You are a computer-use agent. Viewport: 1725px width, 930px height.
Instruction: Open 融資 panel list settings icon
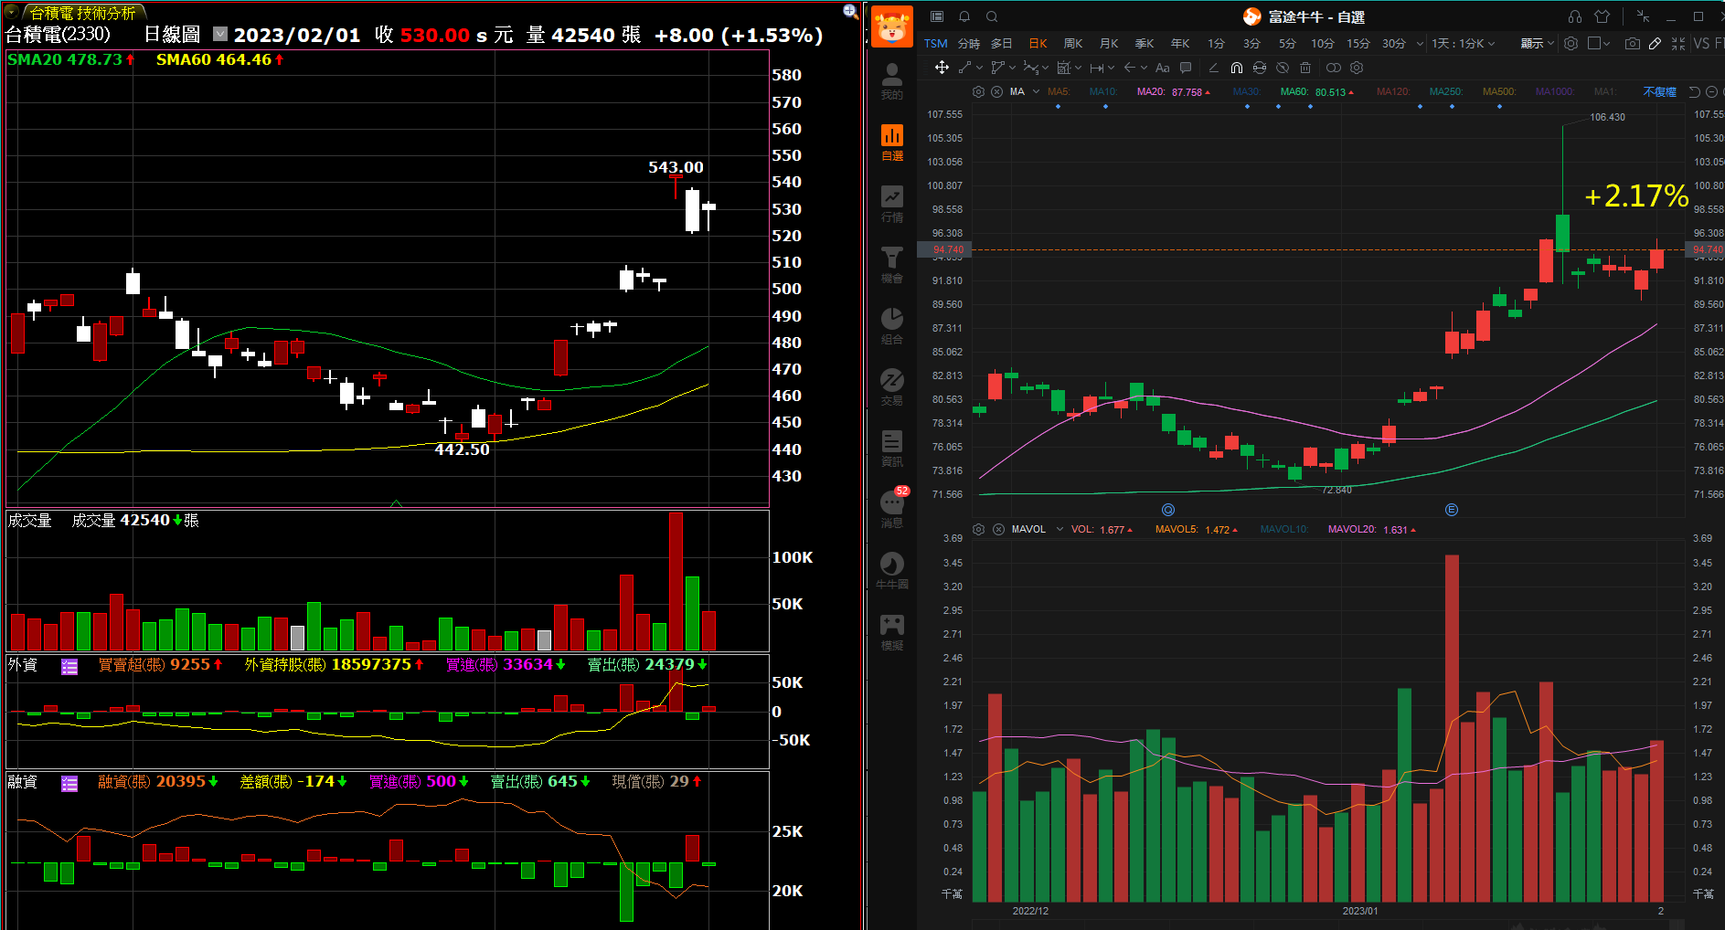coord(69,783)
